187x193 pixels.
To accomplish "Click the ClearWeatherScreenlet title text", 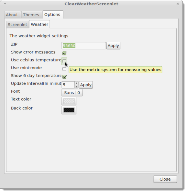I will 91,4.
